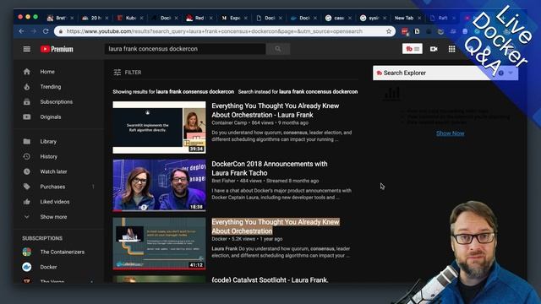Search instead for laura frank concensus dockercon

[x=318, y=92]
